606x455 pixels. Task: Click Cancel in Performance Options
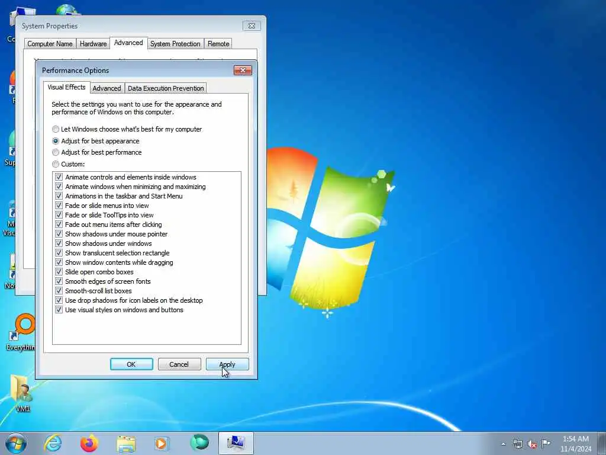(179, 364)
